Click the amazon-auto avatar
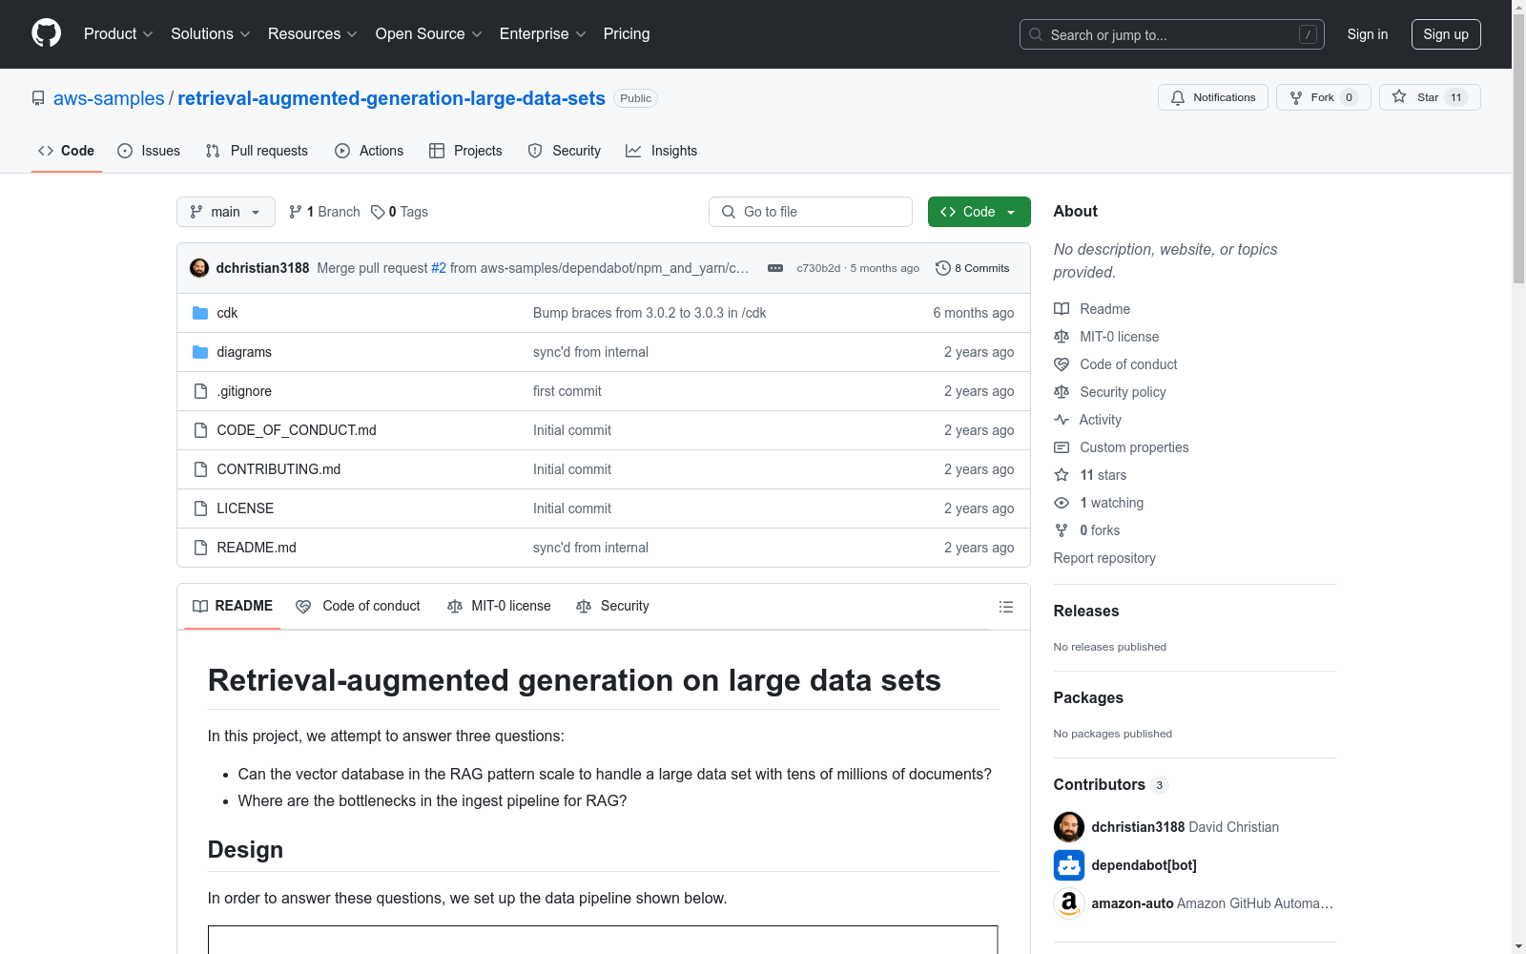Screen dimensions: 1526x954 tap(1069, 903)
